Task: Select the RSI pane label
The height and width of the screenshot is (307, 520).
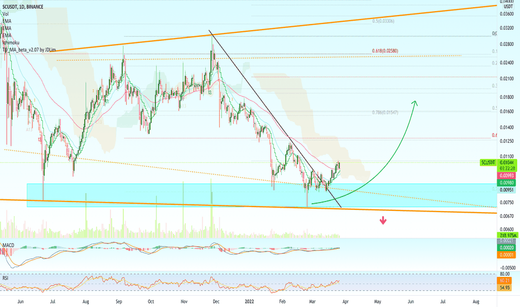Action: coord(5,278)
